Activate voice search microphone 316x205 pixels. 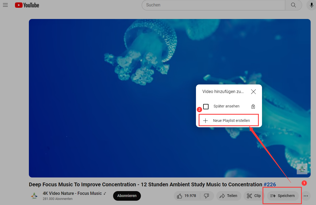tap(311, 5)
